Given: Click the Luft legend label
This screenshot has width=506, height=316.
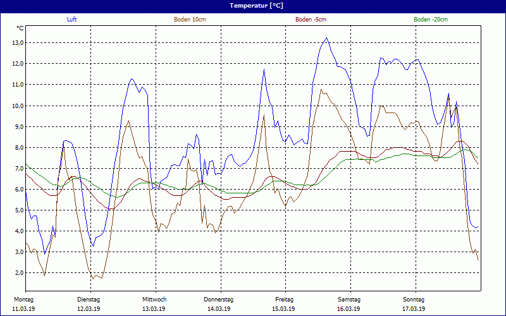Looking at the screenshot, I should point(73,20).
